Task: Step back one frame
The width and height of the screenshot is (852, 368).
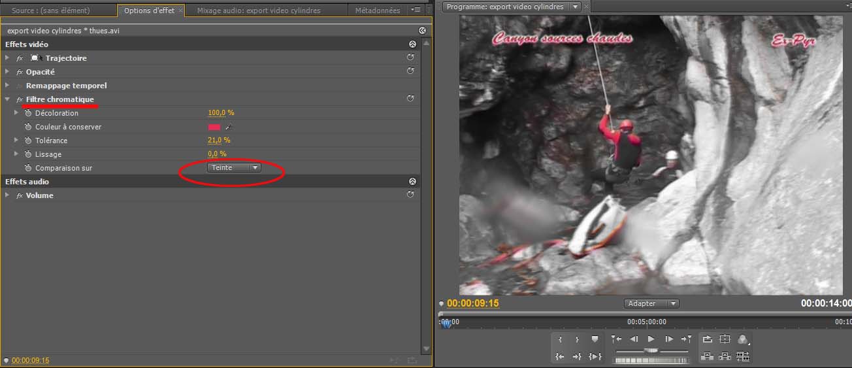Action: coord(633,339)
